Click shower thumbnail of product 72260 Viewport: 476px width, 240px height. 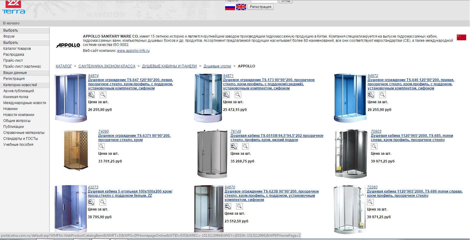pyautogui.click(x=349, y=210)
